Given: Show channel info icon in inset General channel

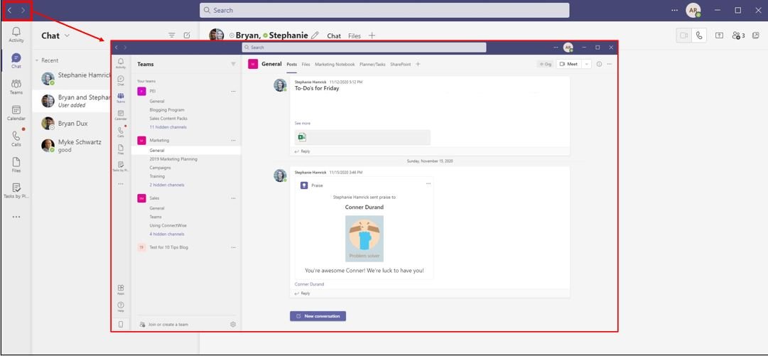Looking at the screenshot, I should pos(599,64).
